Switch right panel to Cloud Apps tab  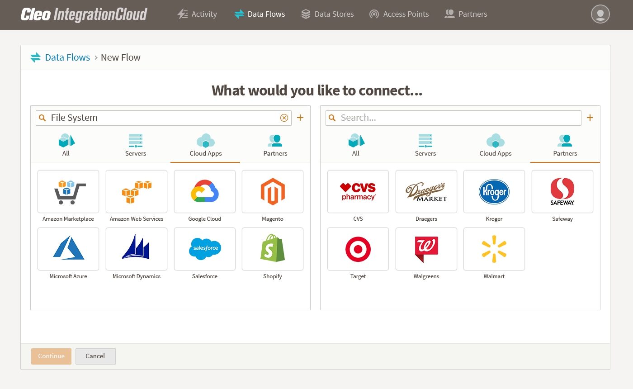(x=495, y=145)
